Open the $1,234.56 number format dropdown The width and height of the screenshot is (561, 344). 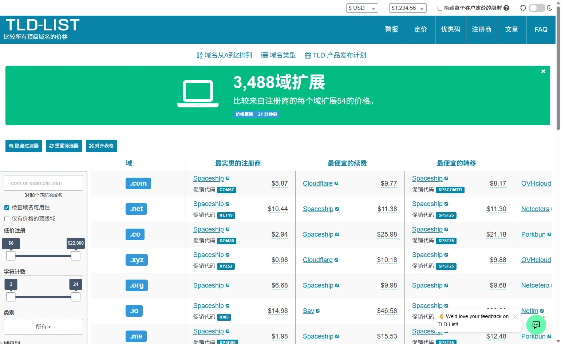407,8
